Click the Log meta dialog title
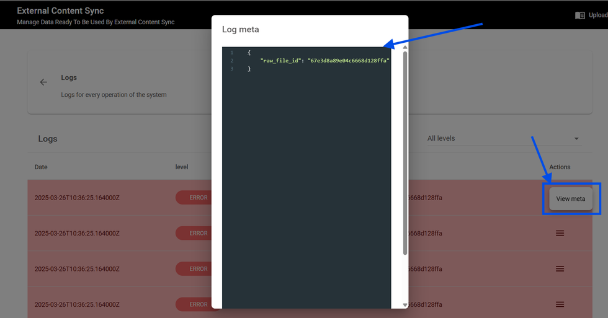Screen dimensions: 608x318 (x=241, y=29)
